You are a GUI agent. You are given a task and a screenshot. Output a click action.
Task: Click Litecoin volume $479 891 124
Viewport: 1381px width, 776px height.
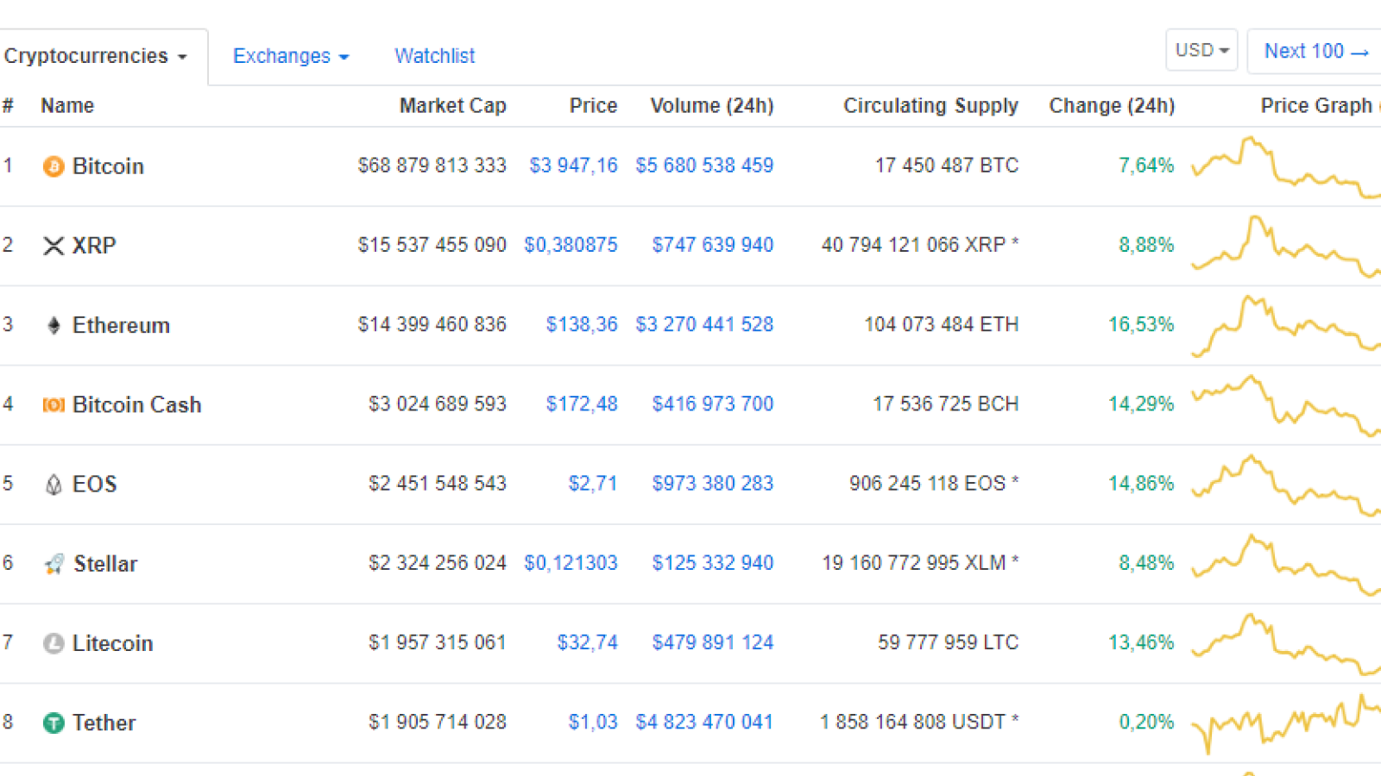pos(713,642)
